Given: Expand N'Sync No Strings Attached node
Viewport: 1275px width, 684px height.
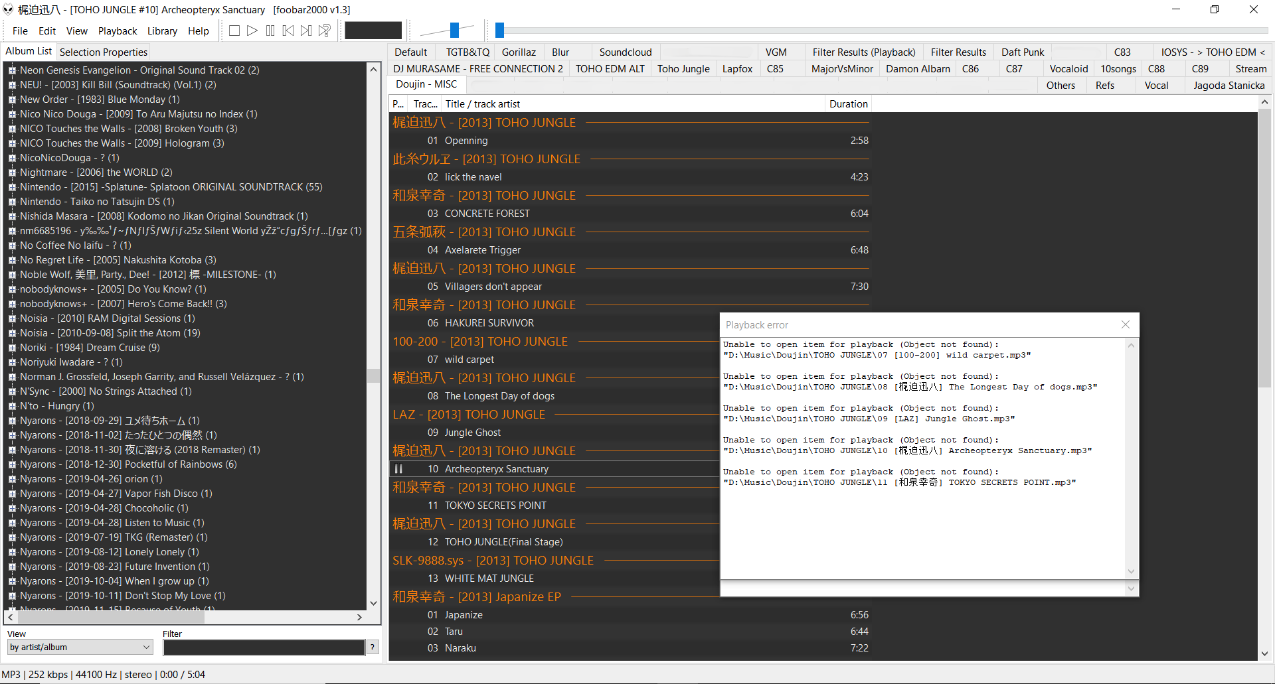Looking at the screenshot, I should 12,391.
